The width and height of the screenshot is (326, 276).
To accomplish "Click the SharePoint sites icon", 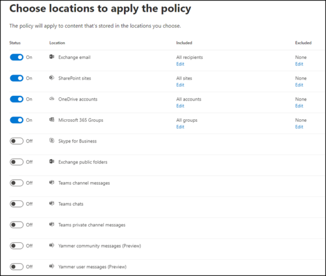I will [52, 78].
